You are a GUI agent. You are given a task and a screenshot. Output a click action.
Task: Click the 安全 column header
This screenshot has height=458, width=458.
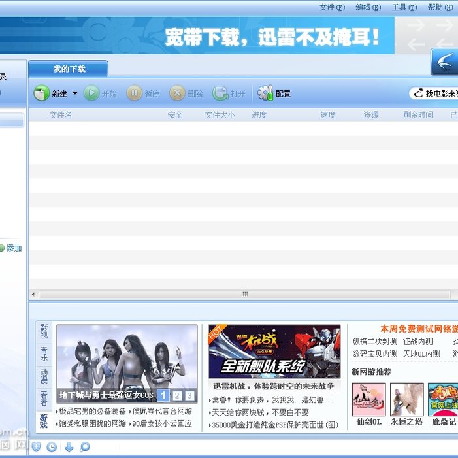(175, 115)
